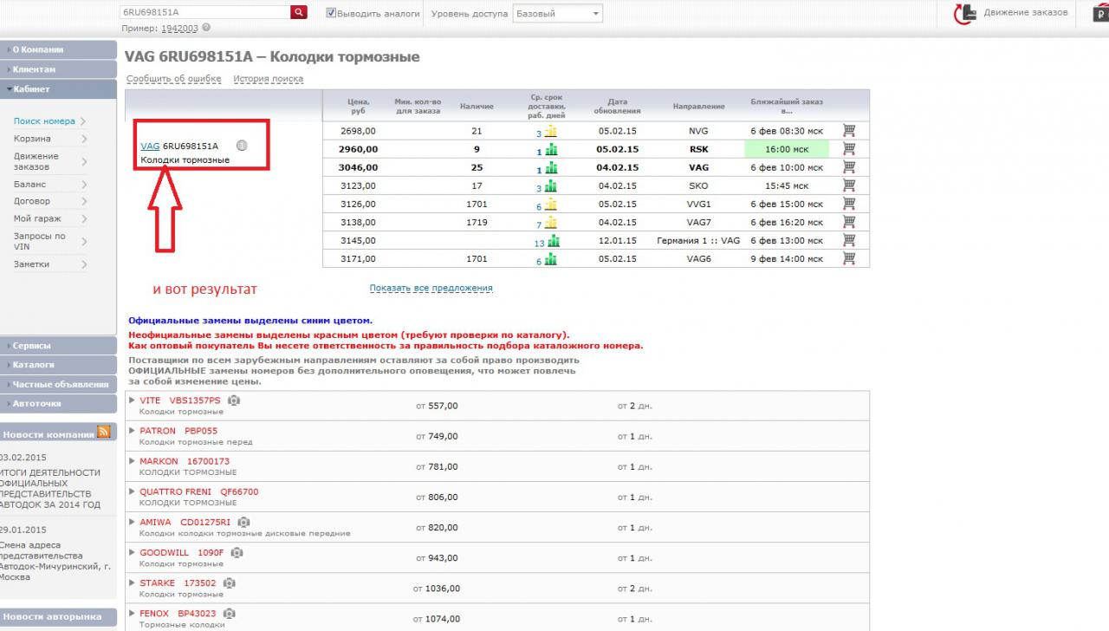The image size is (1109, 631).
Task: Expand the VITE VBS1357PS row
Action: [x=133, y=400]
